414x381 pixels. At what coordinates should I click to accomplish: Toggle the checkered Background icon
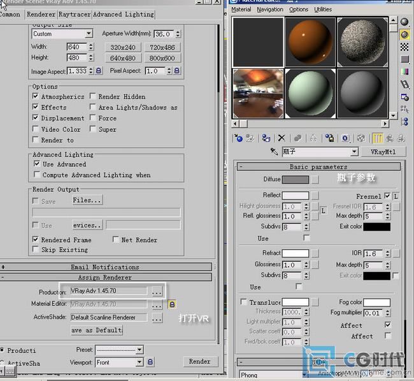404,47
